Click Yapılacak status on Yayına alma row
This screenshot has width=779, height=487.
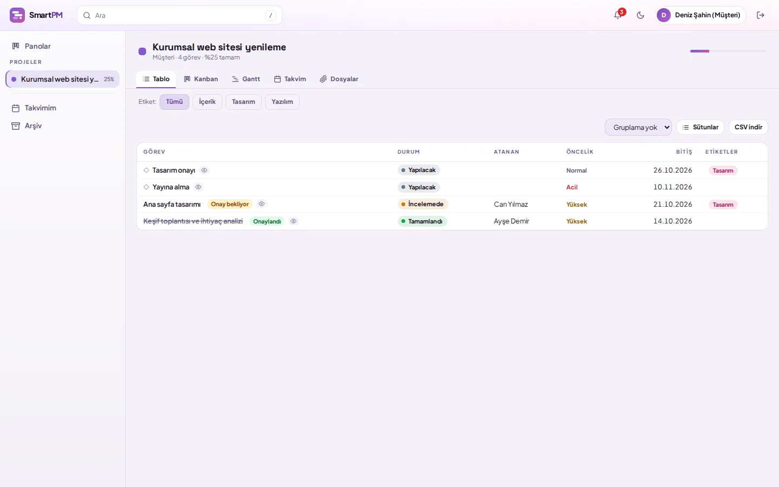(419, 187)
